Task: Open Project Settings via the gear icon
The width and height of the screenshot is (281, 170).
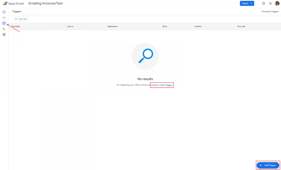Action: pyautogui.click(x=4, y=34)
